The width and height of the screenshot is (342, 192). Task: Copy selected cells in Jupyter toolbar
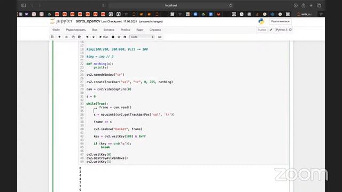click(73, 37)
